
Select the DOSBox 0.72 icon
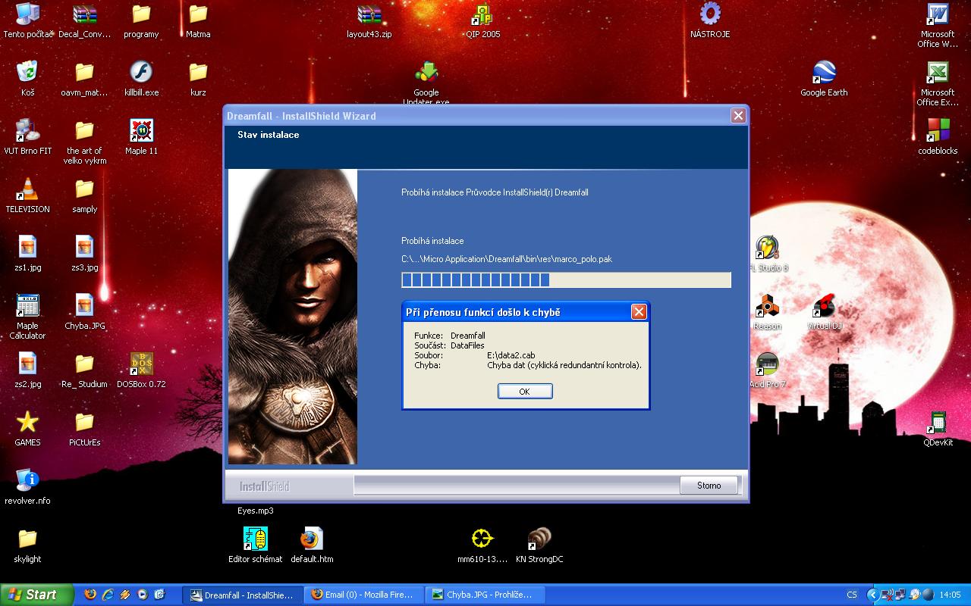pyautogui.click(x=141, y=364)
